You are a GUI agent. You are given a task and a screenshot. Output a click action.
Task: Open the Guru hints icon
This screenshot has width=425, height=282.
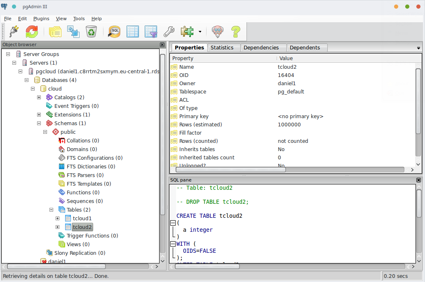[x=218, y=31]
